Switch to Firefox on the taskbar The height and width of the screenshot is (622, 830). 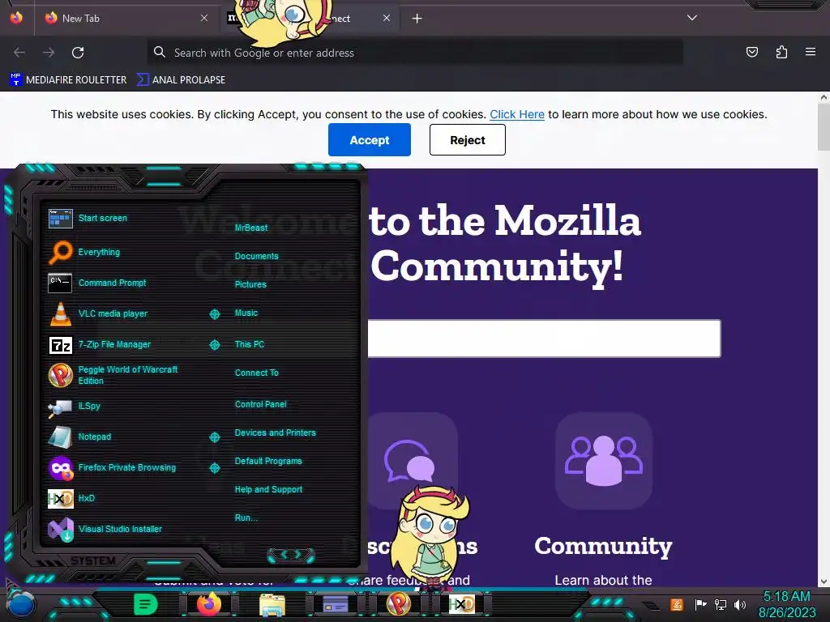click(x=209, y=604)
